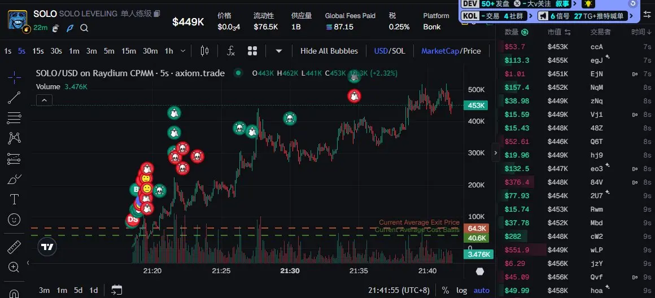The height and width of the screenshot is (298, 655).
Task: Expand arrow after TG+推特喊单
Action: coord(632,16)
